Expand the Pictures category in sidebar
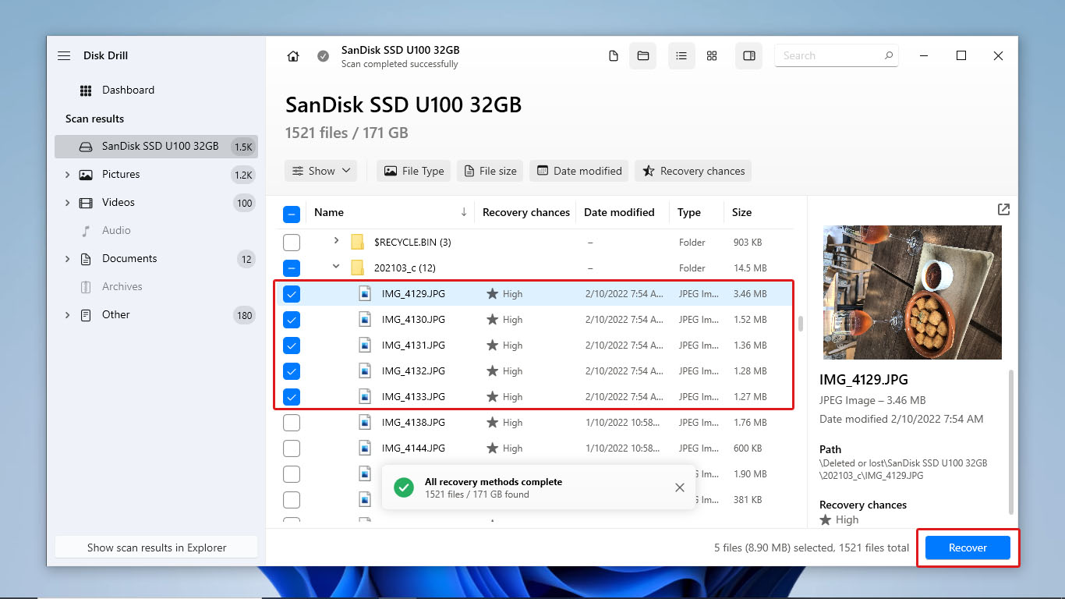The width and height of the screenshot is (1065, 599). [x=67, y=175]
